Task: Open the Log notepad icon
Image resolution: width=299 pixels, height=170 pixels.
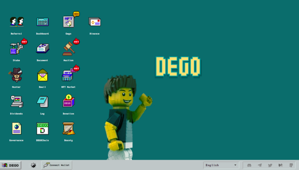Action: pos(43,102)
